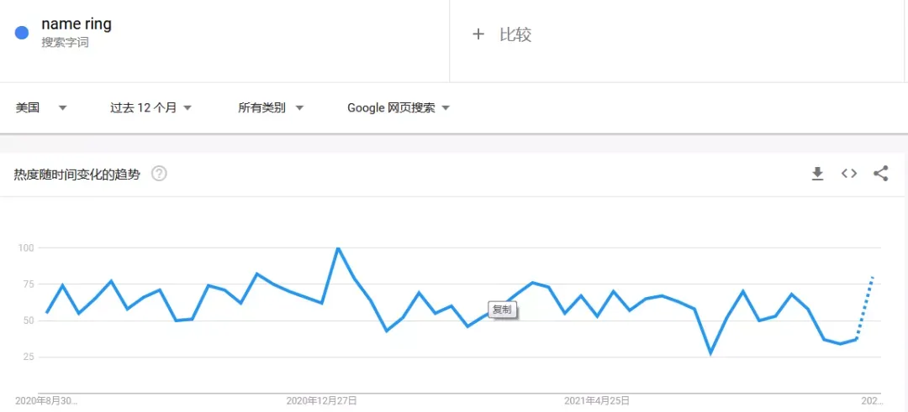Click the 热度随时间变化的趋势 heading
The width and height of the screenshot is (908, 412).
[77, 174]
